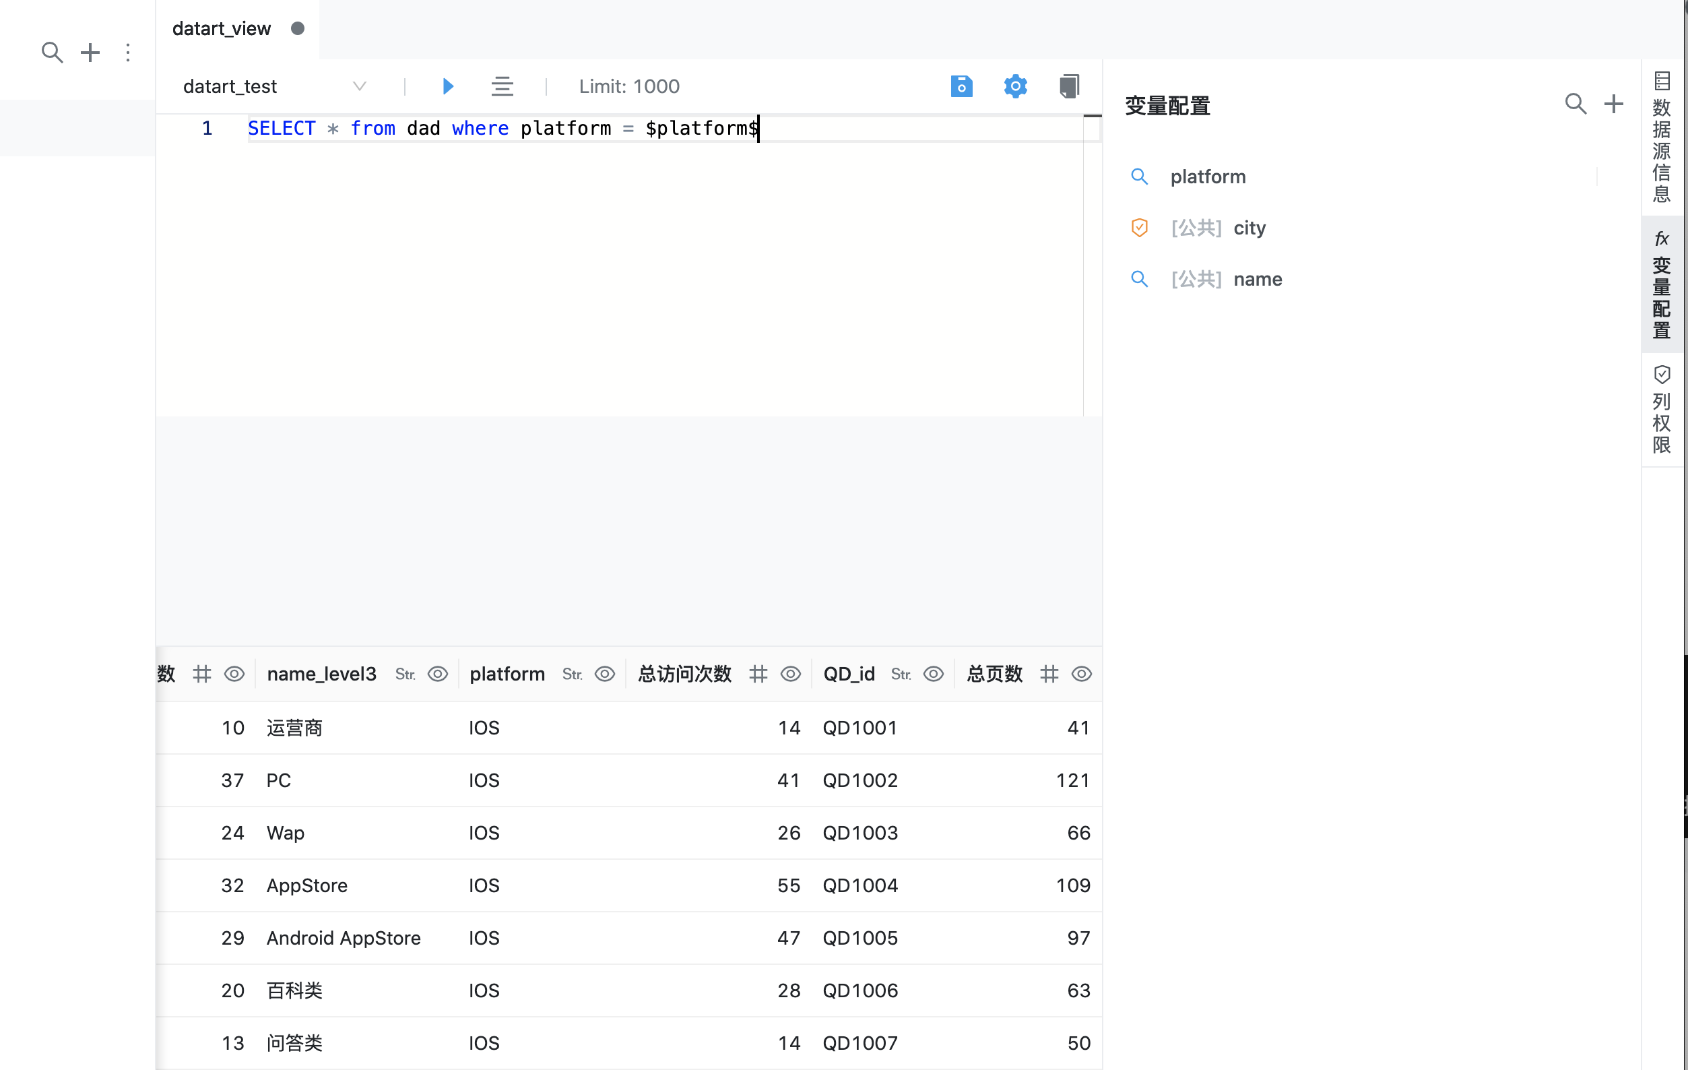The image size is (1688, 1070).
Task: Open the 列权限 side tab
Action: [1661, 409]
